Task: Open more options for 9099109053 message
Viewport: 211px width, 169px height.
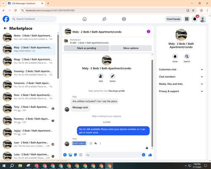Action: pyautogui.click(x=100, y=143)
